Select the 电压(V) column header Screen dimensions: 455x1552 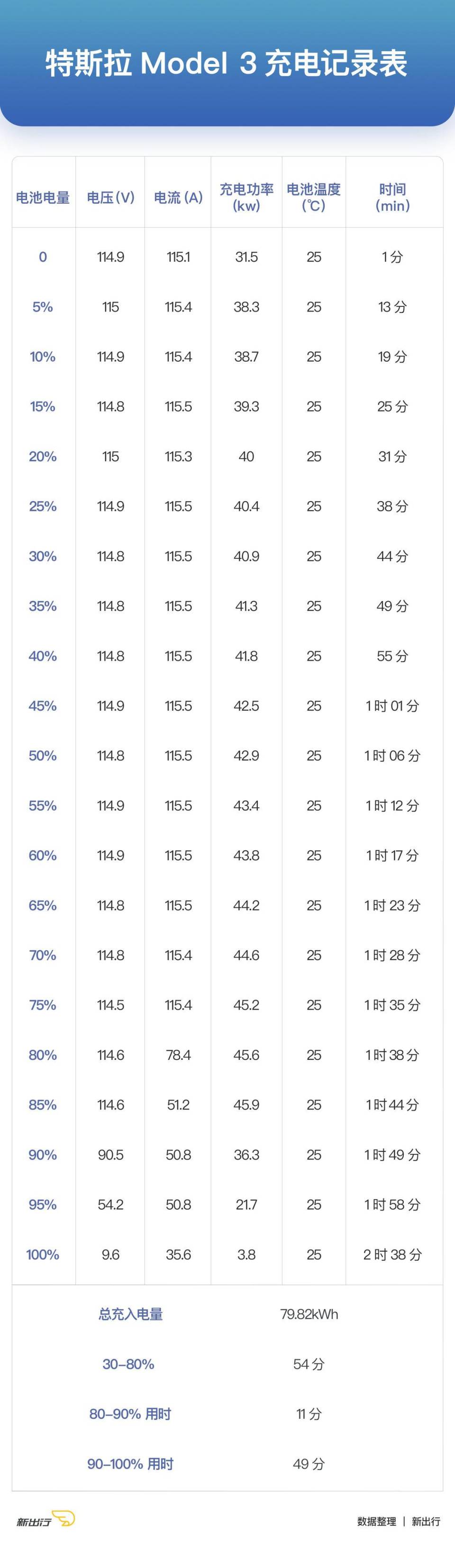pyautogui.click(x=110, y=198)
